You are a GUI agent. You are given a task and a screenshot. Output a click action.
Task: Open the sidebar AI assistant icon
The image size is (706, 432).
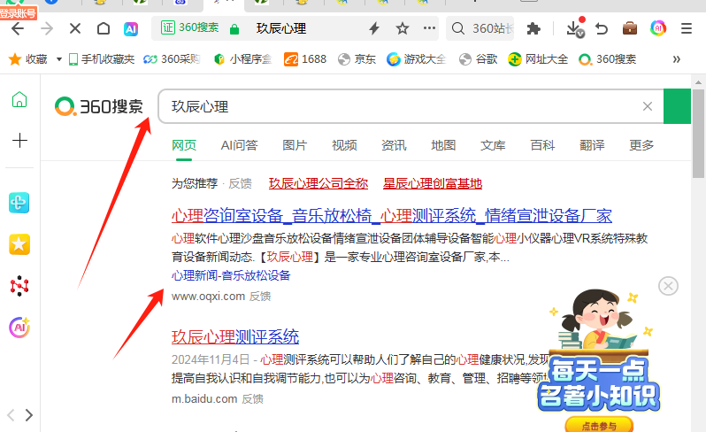pyautogui.click(x=19, y=328)
